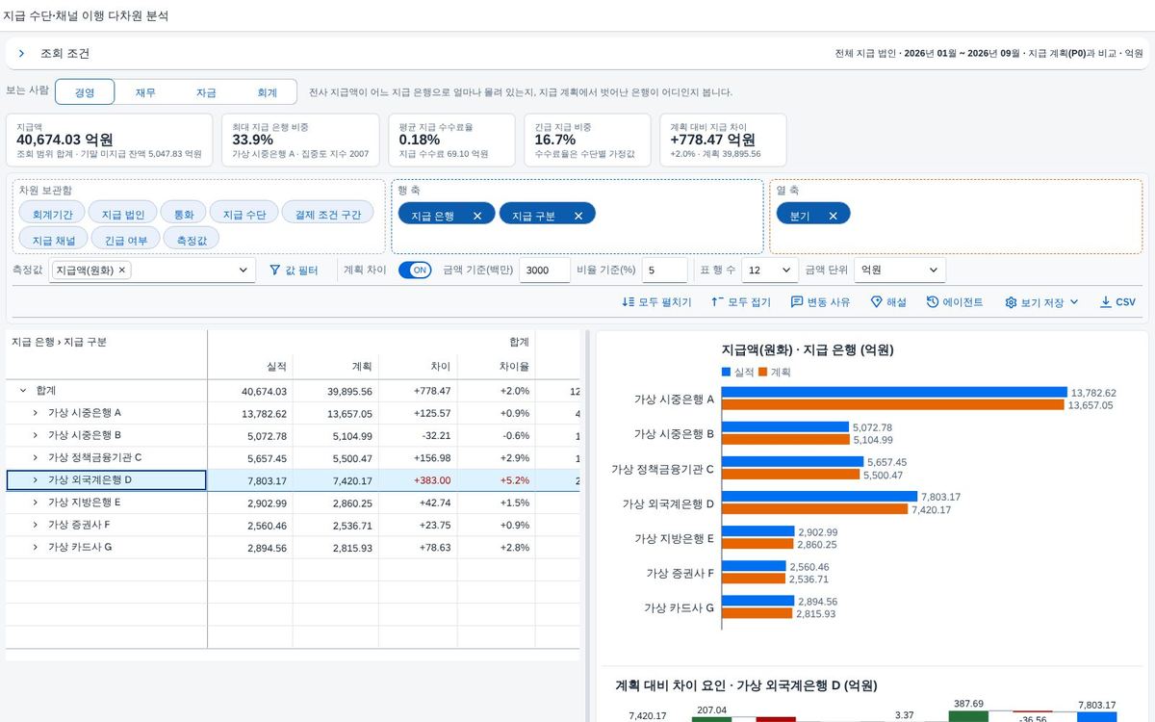Click the 계획 column header
Image resolution: width=1155 pixels, height=722 pixels.
pos(335,367)
